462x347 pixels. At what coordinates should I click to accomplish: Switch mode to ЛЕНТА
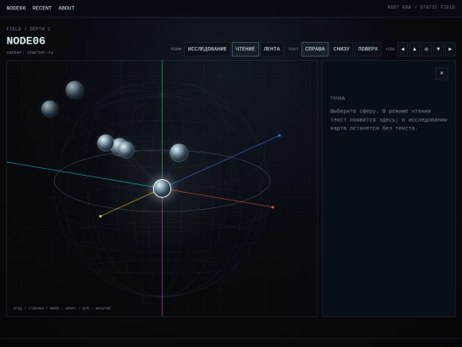(272, 50)
